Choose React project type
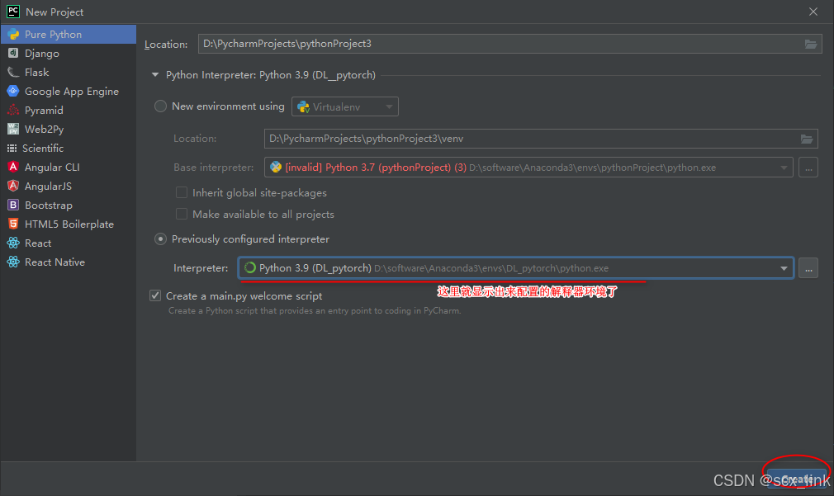Viewport: 834px width, 496px height. [x=69, y=243]
